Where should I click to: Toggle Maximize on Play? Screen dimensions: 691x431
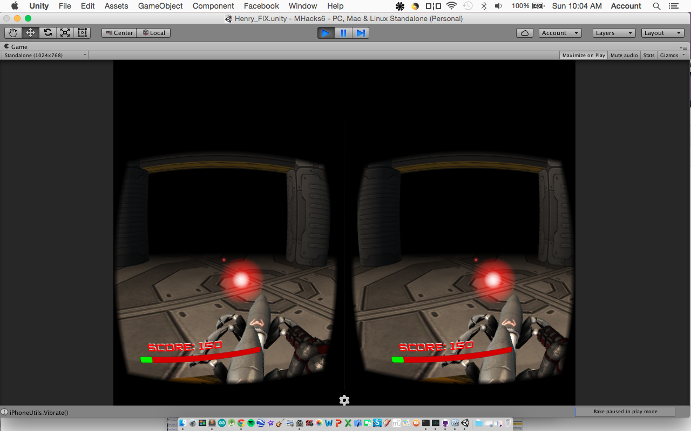584,55
